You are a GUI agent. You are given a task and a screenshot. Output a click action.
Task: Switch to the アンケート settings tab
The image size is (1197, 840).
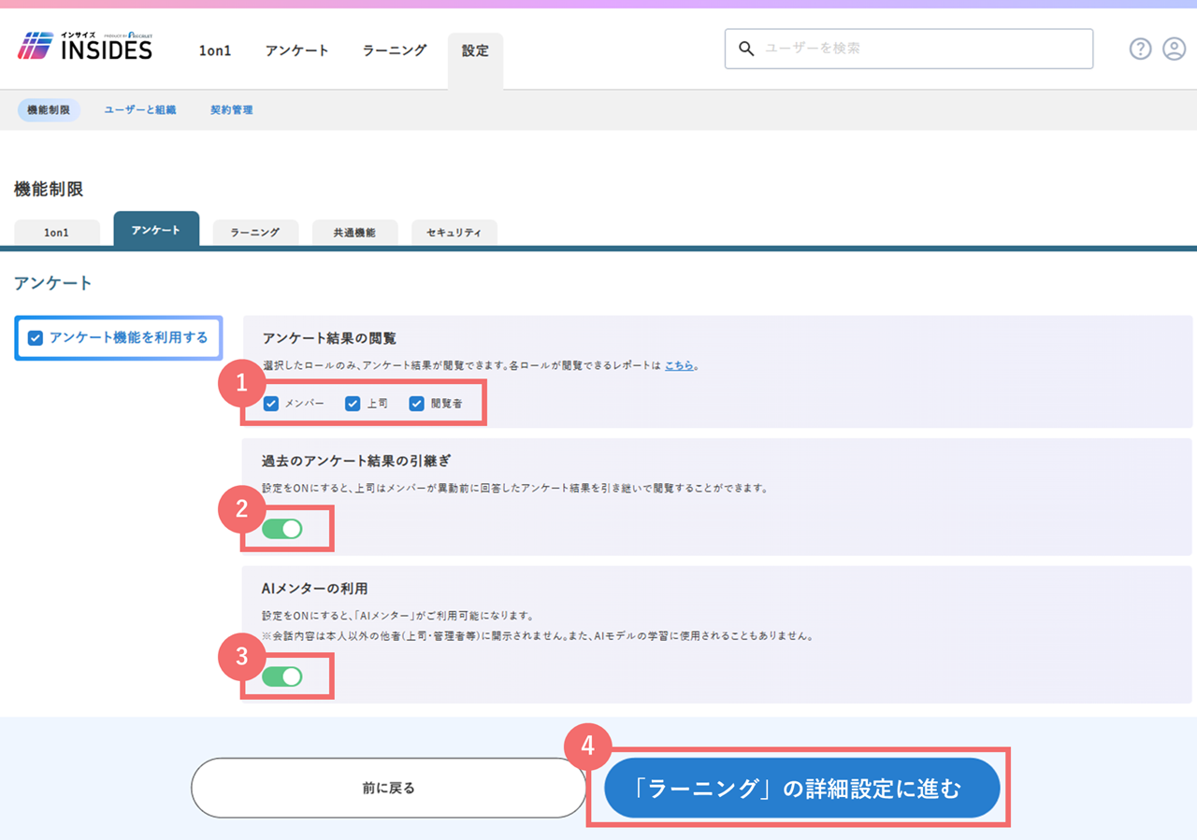coord(156,229)
